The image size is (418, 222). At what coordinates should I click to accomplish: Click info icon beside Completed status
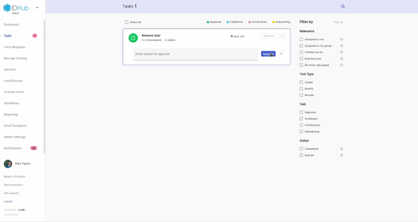coord(341,149)
